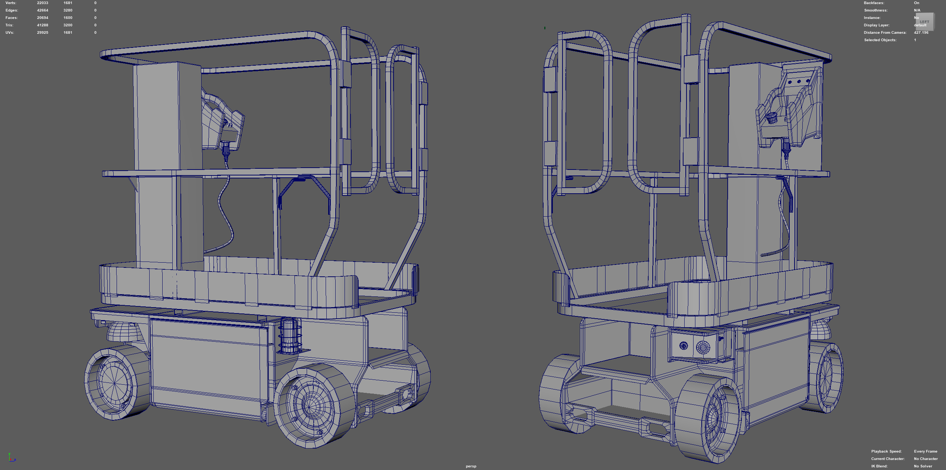Click the 1 value beside Selected Objects
Image resolution: width=946 pixels, height=470 pixels.
pyautogui.click(x=915, y=40)
